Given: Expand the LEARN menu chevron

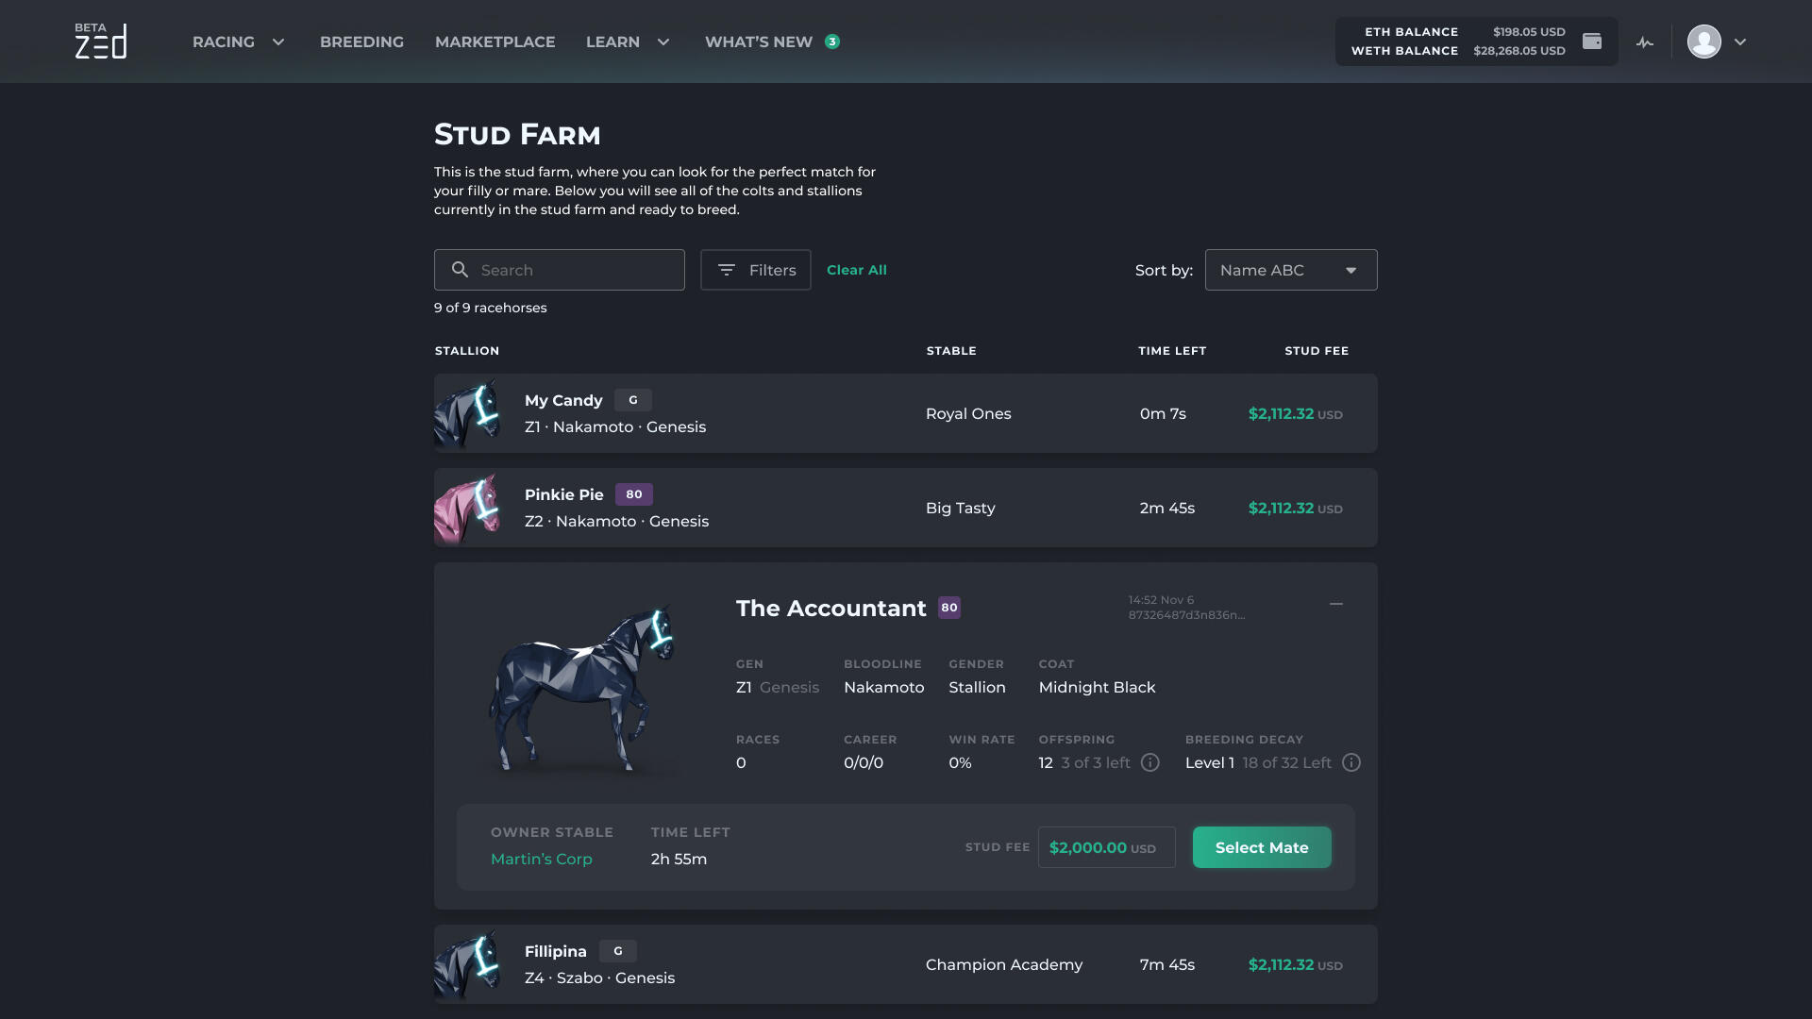Looking at the screenshot, I should tap(663, 42).
